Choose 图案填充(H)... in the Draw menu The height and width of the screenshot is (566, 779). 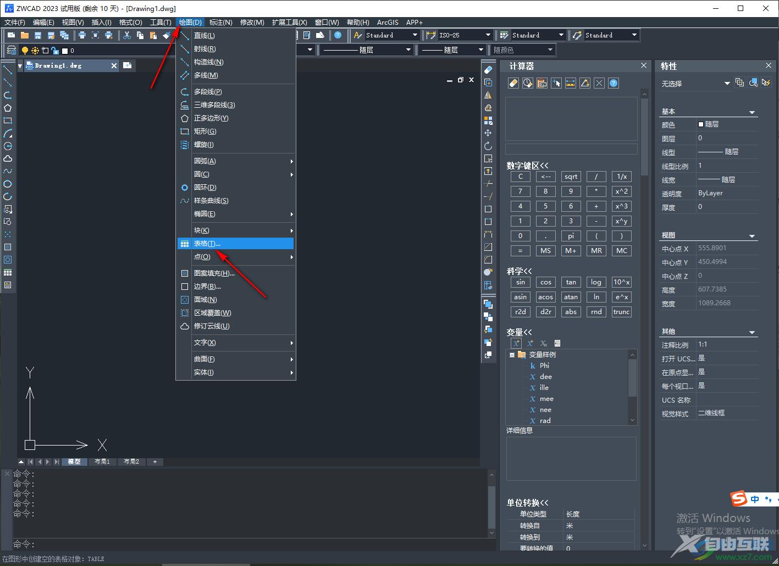(x=235, y=273)
